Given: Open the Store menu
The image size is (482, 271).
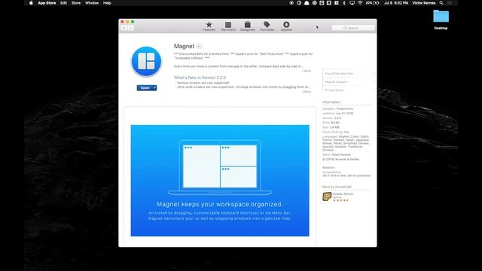Looking at the screenshot, I should 76,3.
